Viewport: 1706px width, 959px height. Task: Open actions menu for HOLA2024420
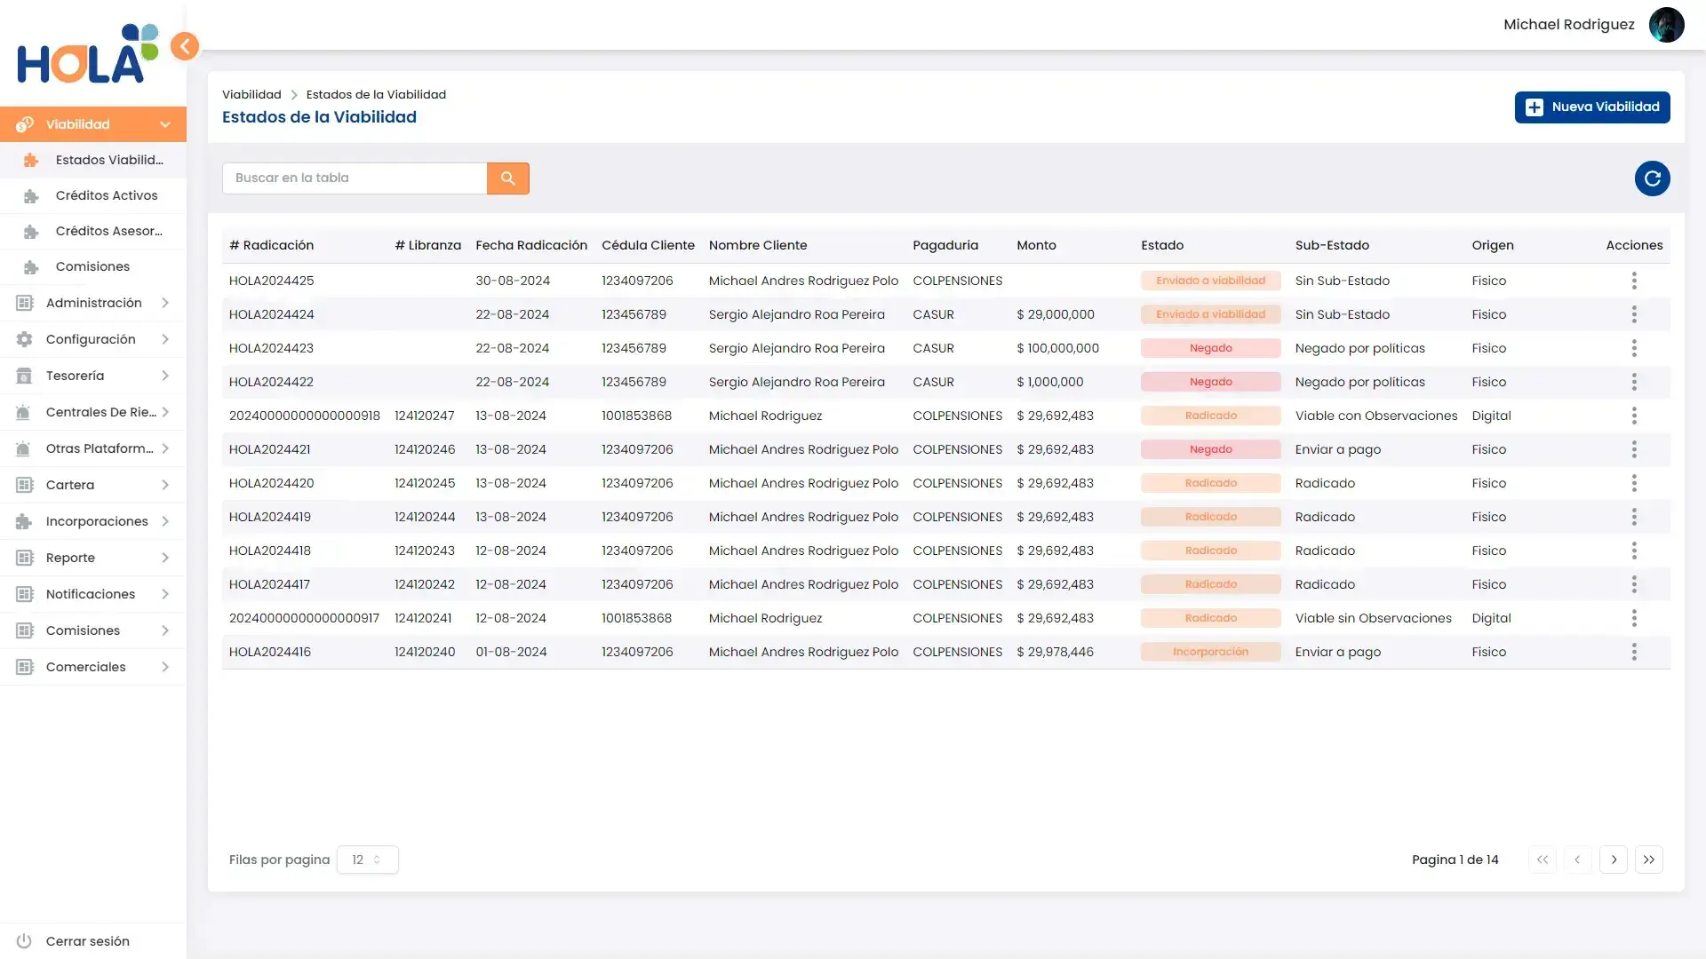pyautogui.click(x=1634, y=483)
